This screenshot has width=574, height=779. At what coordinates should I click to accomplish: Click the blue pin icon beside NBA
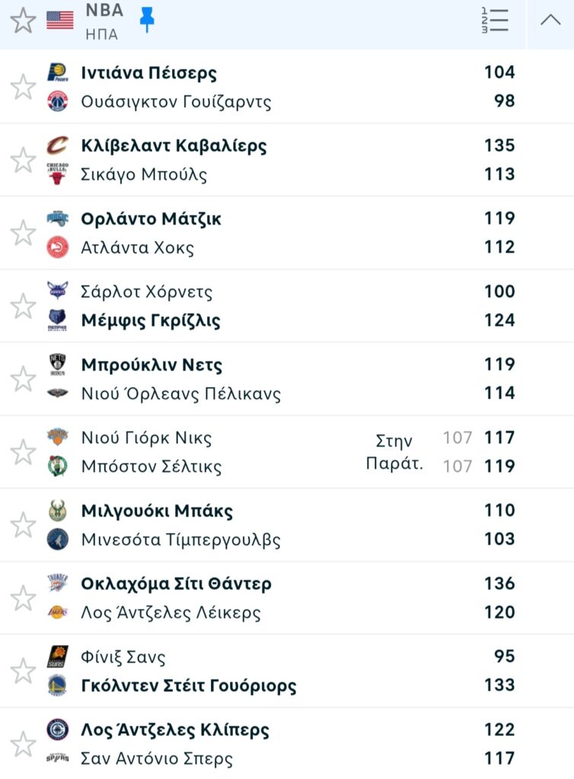click(x=147, y=21)
